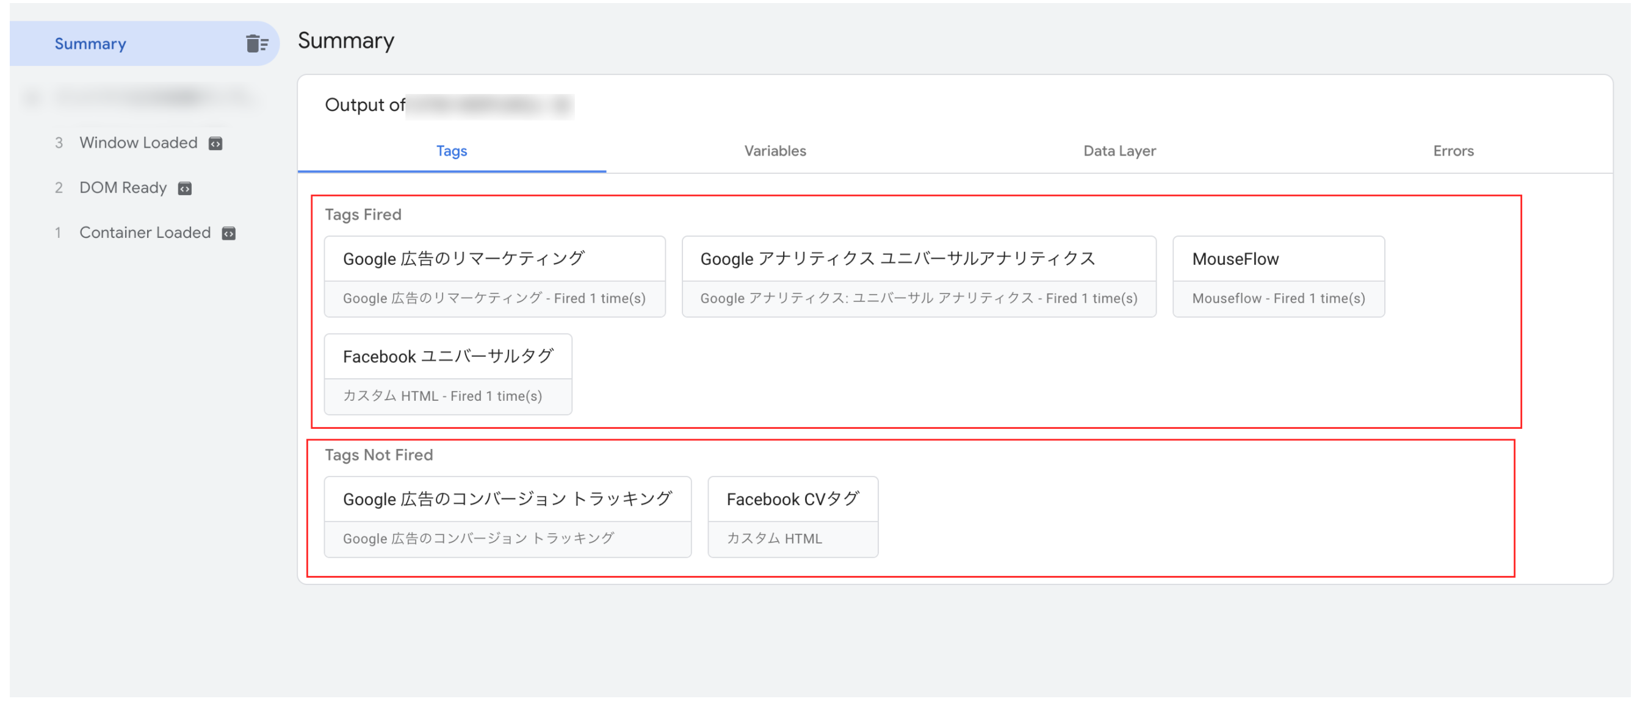Select the Summary sidebar item

(x=90, y=43)
